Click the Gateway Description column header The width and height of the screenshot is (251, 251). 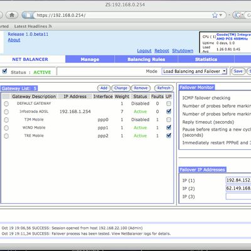pyautogui.click(x=34, y=97)
